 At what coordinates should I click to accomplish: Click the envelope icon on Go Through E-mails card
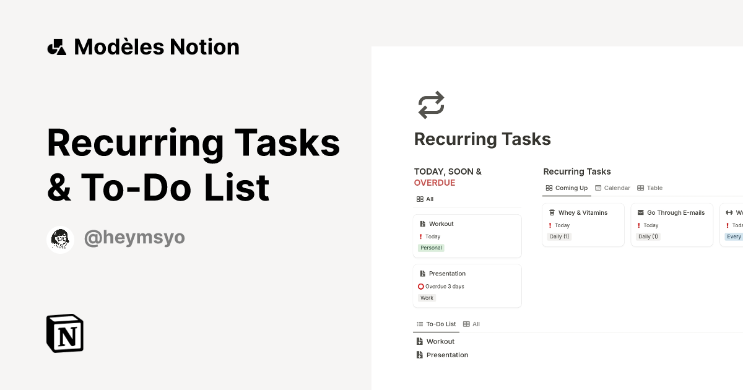[640, 212]
